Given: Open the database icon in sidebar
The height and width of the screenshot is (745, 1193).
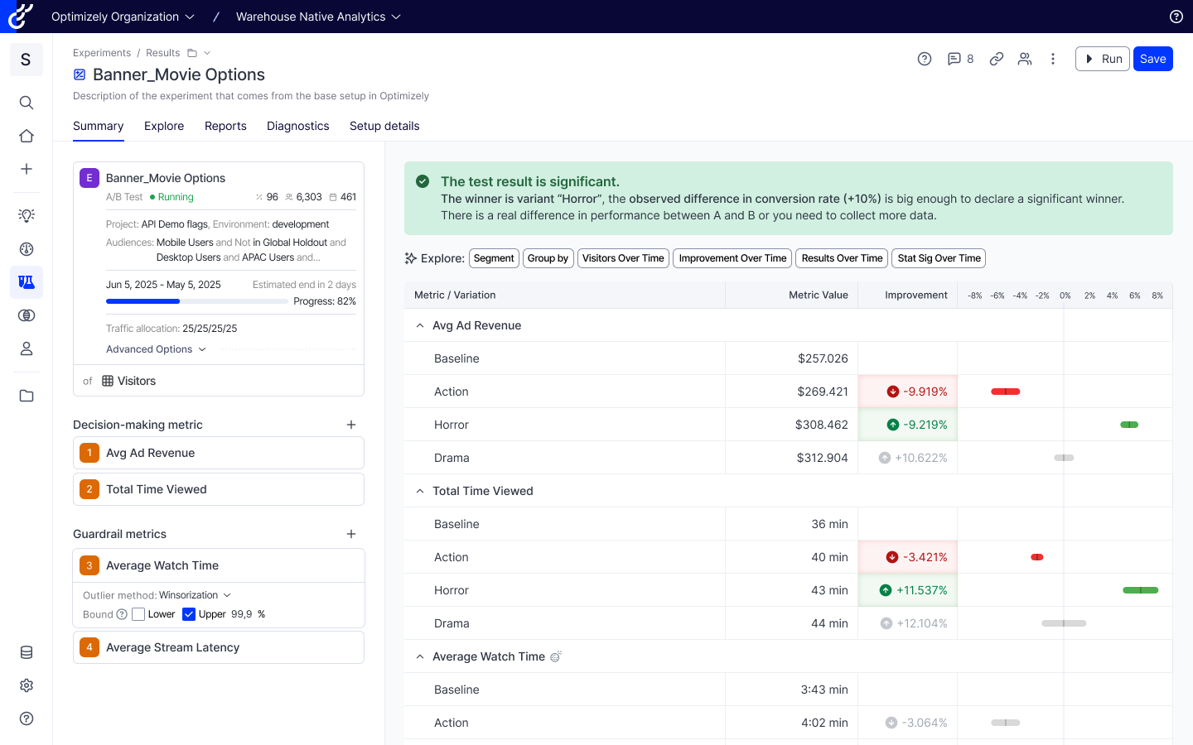Looking at the screenshot, I should (27, 652).
